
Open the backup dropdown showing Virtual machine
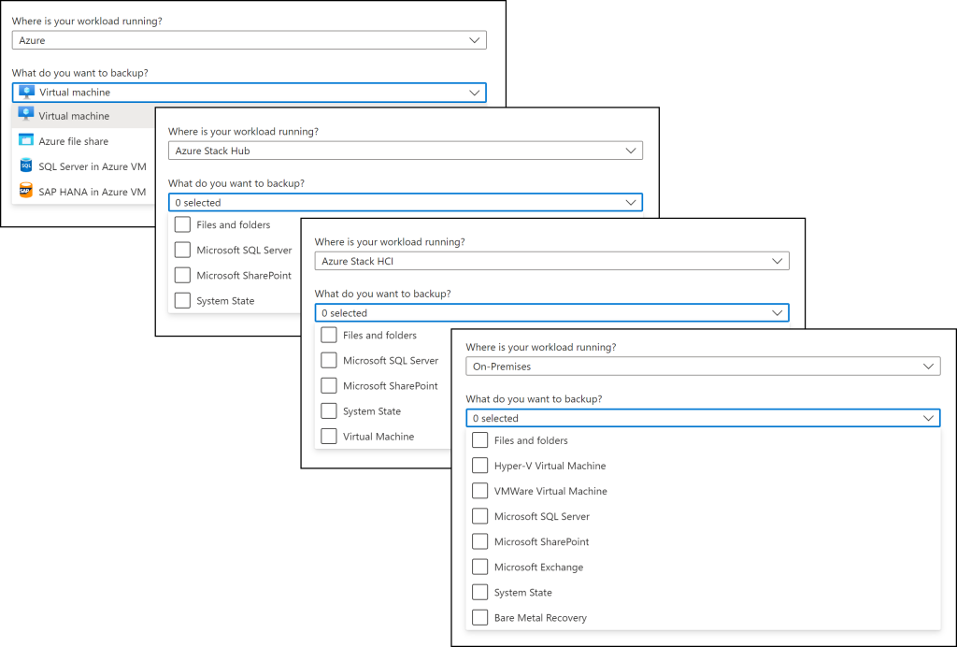(249, 93)
